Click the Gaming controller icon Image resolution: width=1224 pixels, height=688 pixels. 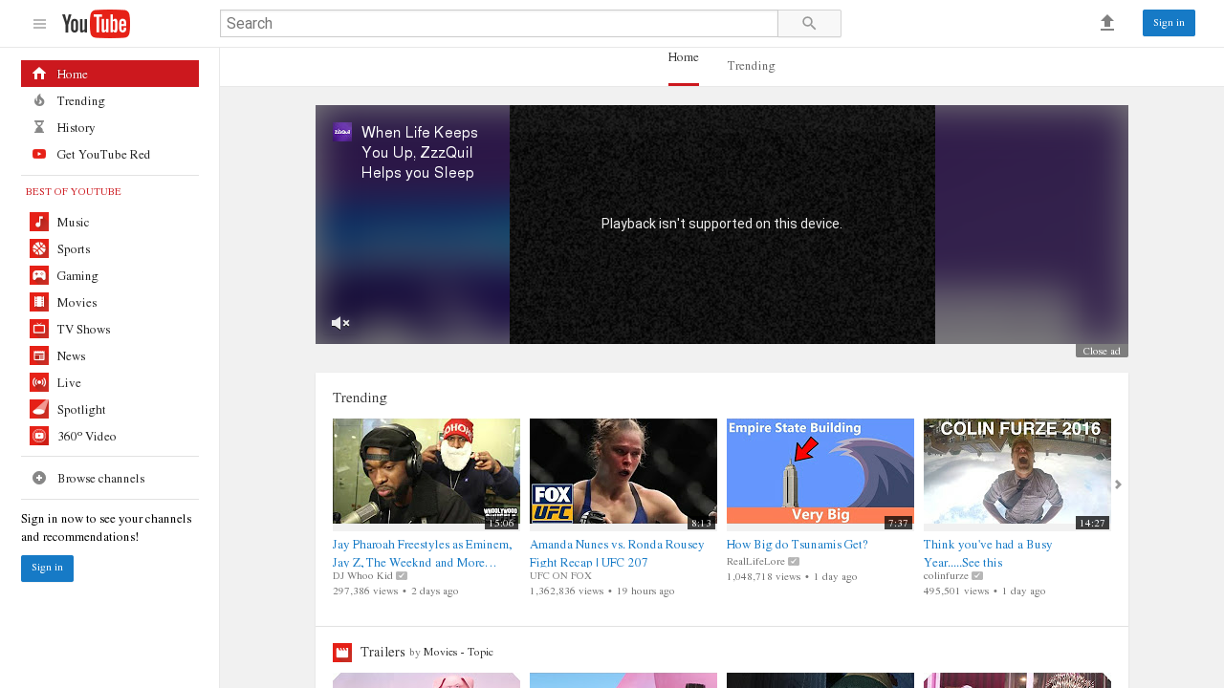click(39, 275)
